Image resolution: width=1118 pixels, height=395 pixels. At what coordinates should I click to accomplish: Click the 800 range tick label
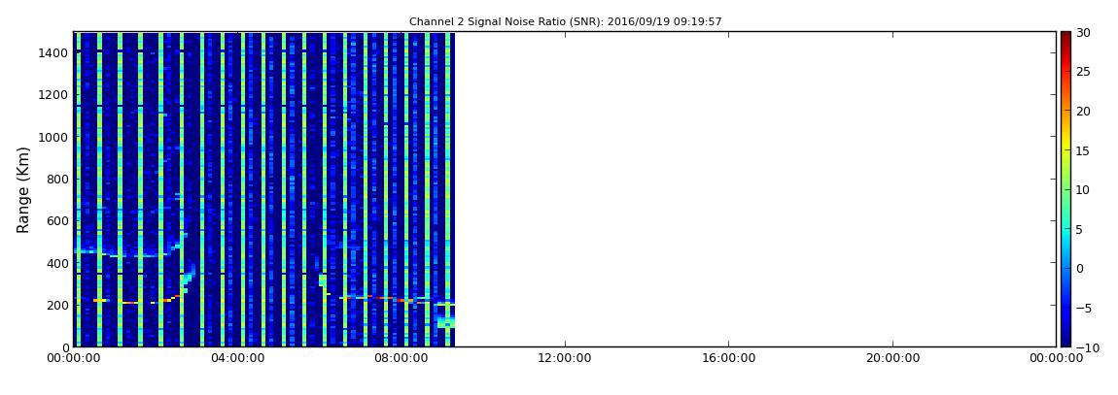57,179
